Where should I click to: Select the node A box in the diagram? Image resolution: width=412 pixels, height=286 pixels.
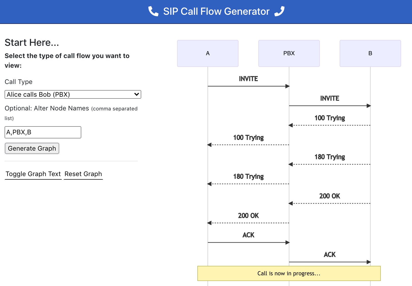click(x=208, y=53)
